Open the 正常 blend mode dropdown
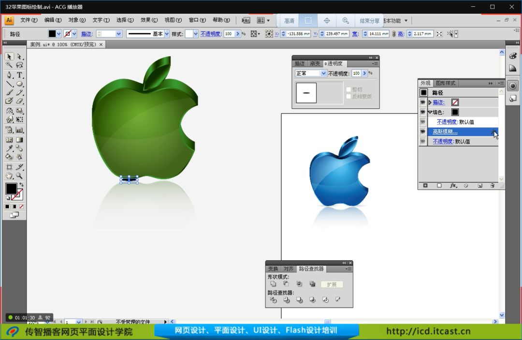Viewport: 522px width, 340px height. pyautogui.click(x=323, y=74)
